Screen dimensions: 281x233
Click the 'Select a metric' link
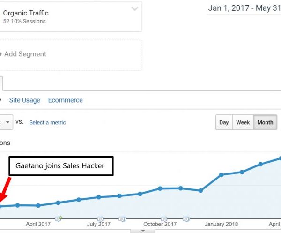coord(47,122)
